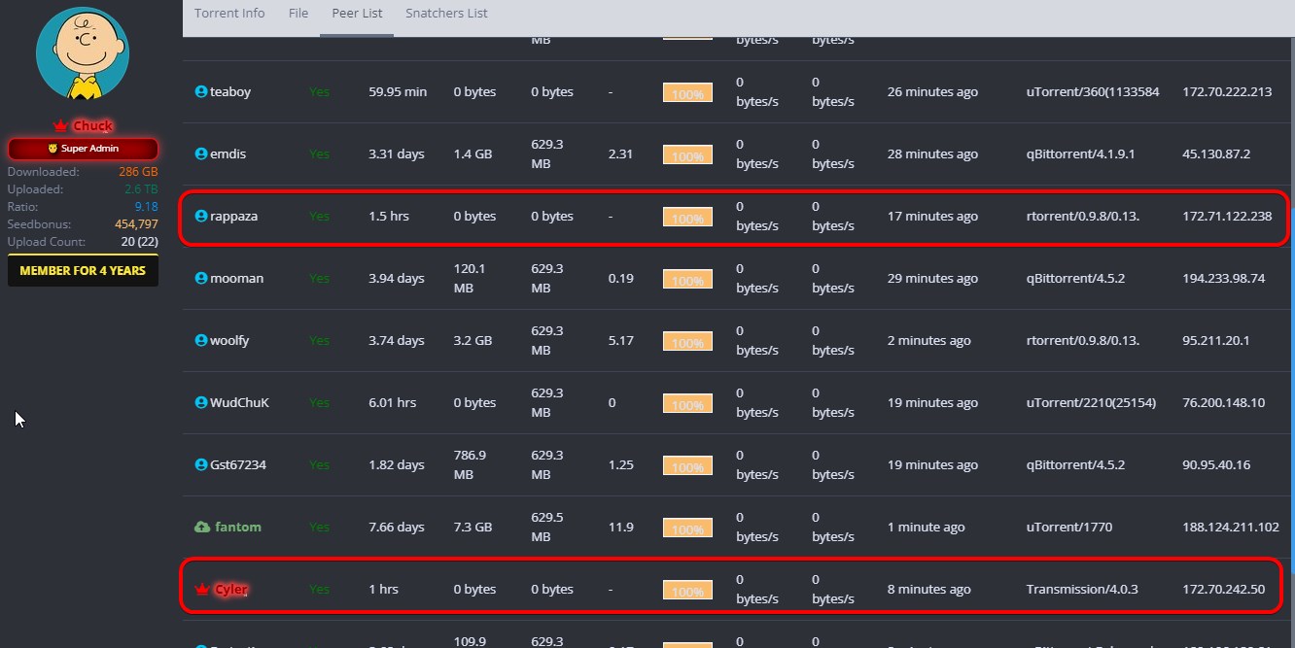Click the 3.31 days seed time
The width and height of the screenshot is (1295, 648).
(397, 153)
